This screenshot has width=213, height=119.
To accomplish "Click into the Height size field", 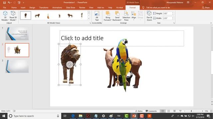I will [167, 13].
